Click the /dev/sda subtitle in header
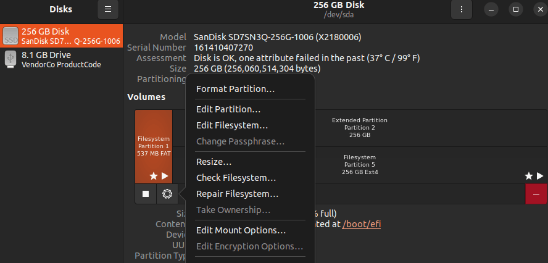The image size is (548, 263). [x=339, y=15]
